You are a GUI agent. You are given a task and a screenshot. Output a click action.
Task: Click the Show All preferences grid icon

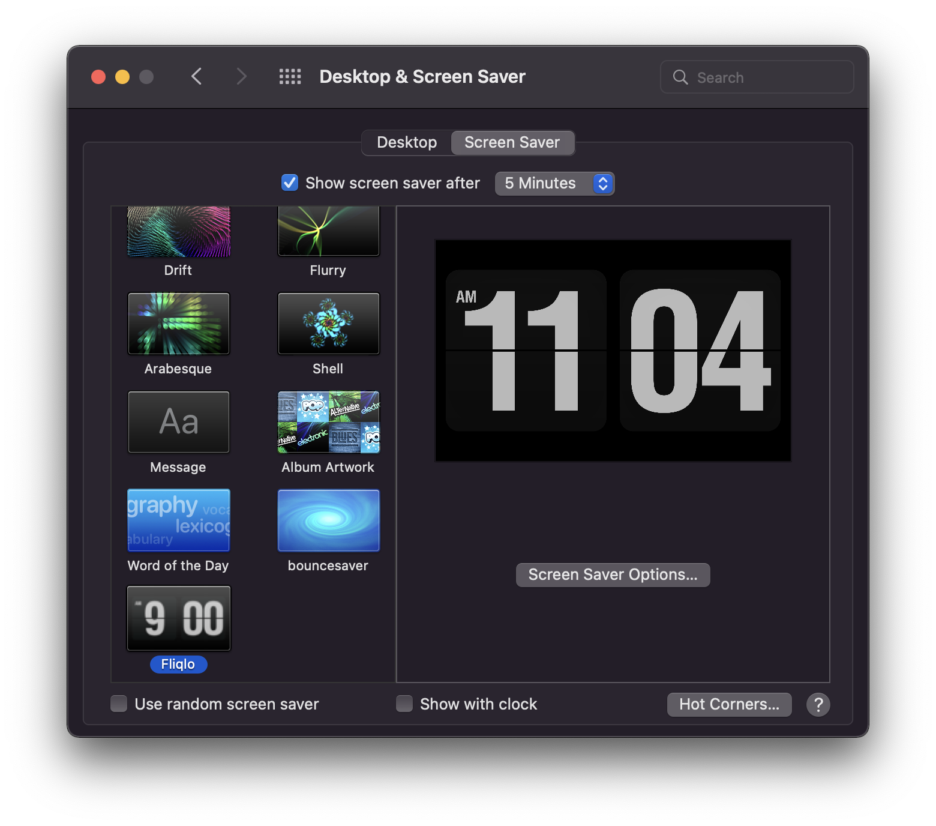click(x=290, y=77)
